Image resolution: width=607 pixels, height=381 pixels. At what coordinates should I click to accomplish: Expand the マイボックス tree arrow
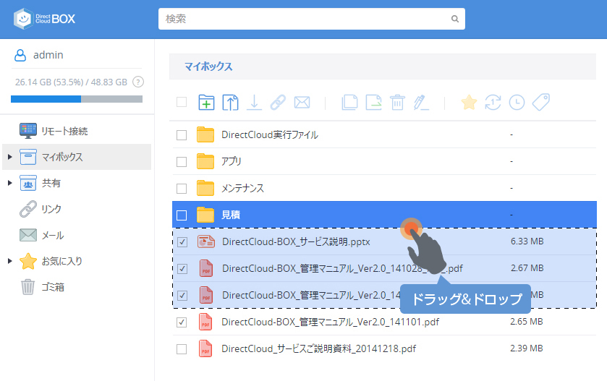pos(9,157)
